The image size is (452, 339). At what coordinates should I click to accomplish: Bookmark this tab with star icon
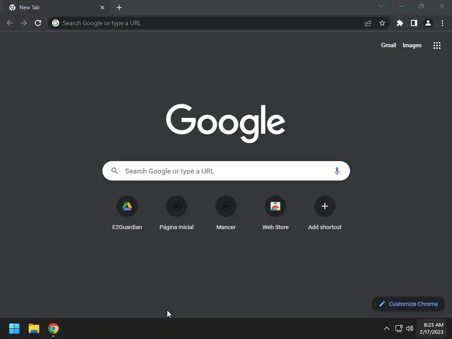382,23
